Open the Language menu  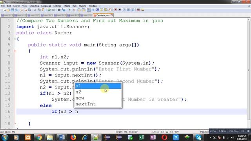46,6
